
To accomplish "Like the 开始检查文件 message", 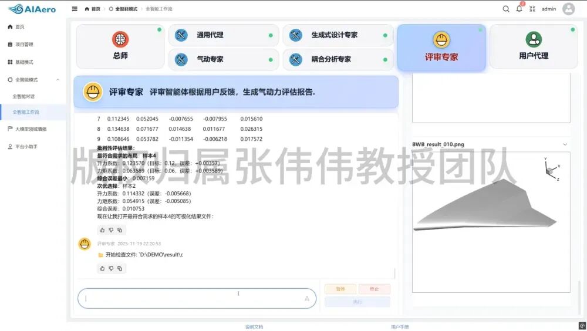I will (x=102, y=268).
